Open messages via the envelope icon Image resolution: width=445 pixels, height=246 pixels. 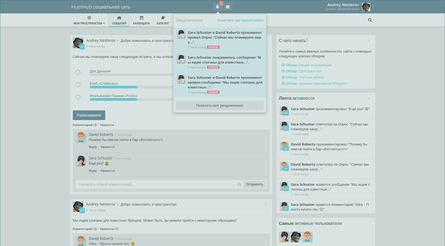click(x=228, y=7)
